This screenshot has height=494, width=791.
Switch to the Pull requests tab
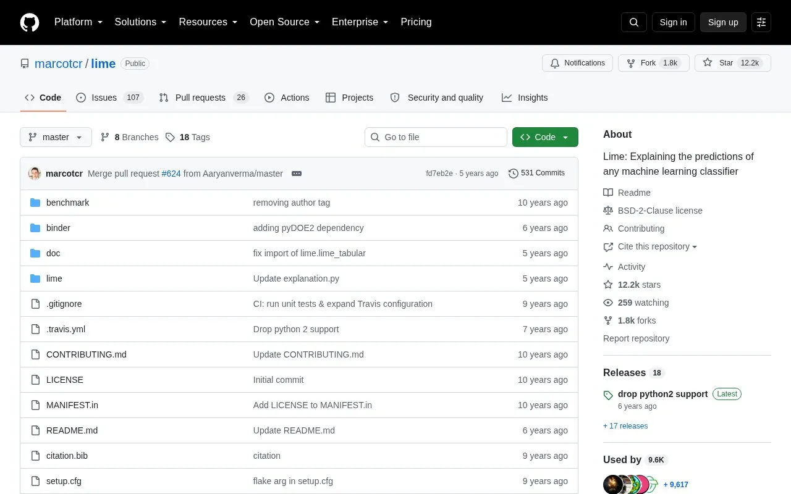tap(203, 98)
